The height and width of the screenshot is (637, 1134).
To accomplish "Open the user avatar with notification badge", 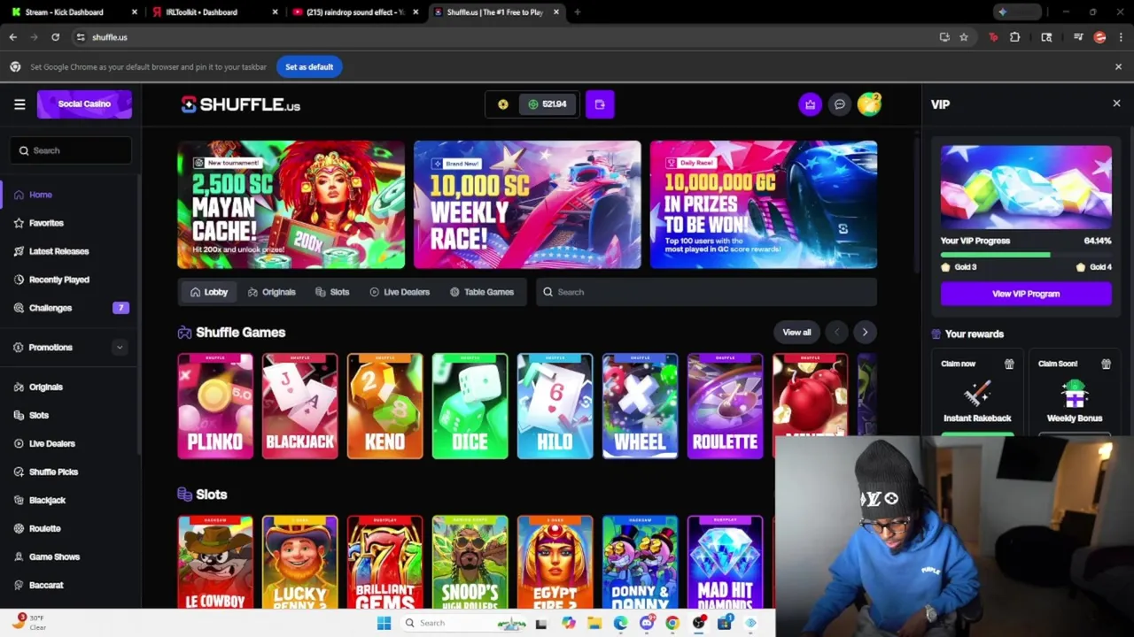I will tap(869, 104).
